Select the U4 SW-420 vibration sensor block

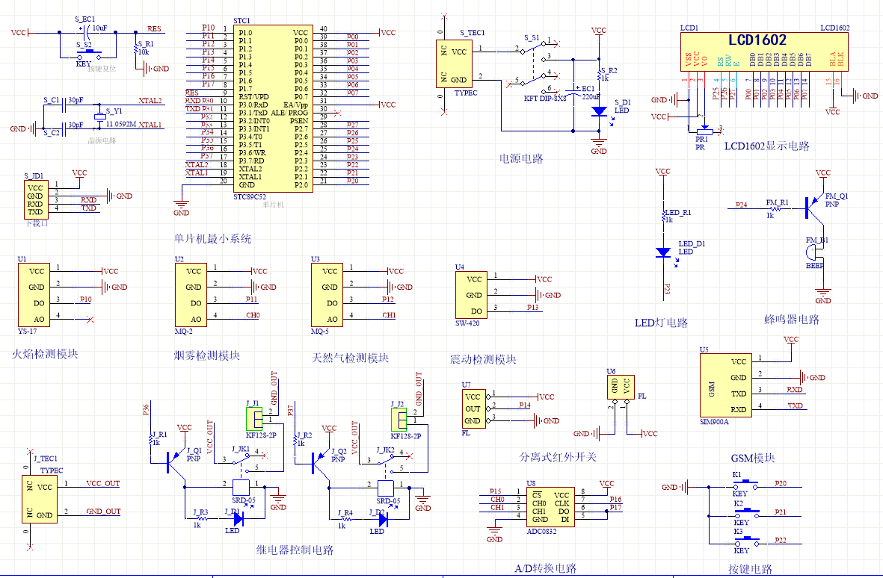point(471,295)
